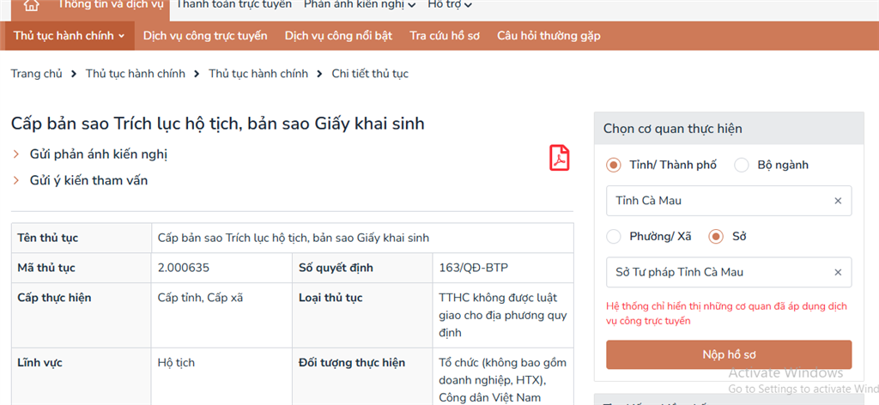The width and height of the screenshot is (879, 405).
Task: Go to Thanh toán trực tuyến
Action: coord(233,5)
